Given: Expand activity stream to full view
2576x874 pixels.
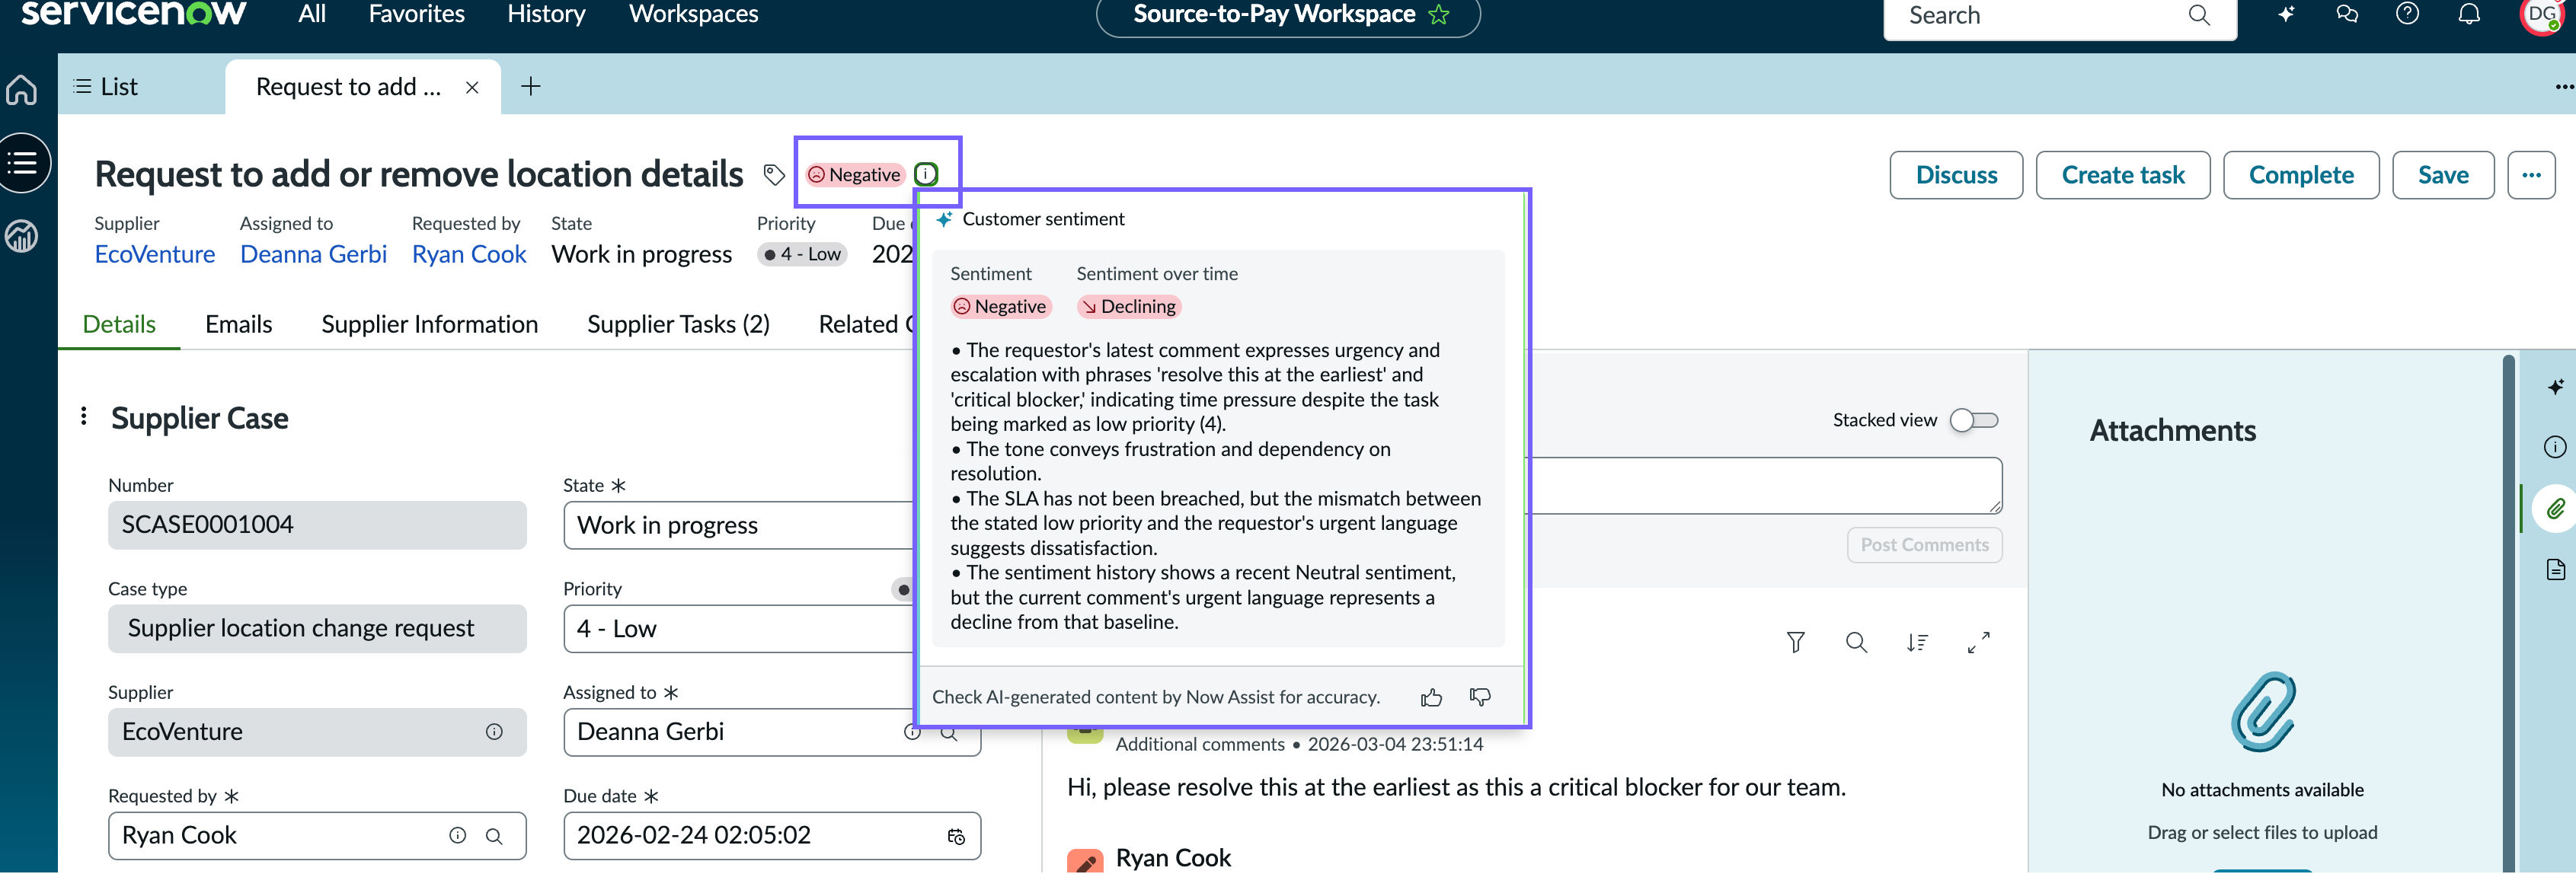Looking at the screenshot, I should click(x=1978, y=642).
